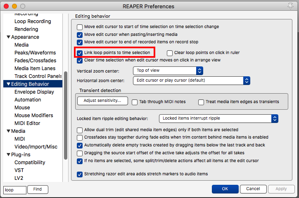Viewport: 299px width, 198px height.
Task: Open Vertical zoom center dropdown
Action: 168,71
